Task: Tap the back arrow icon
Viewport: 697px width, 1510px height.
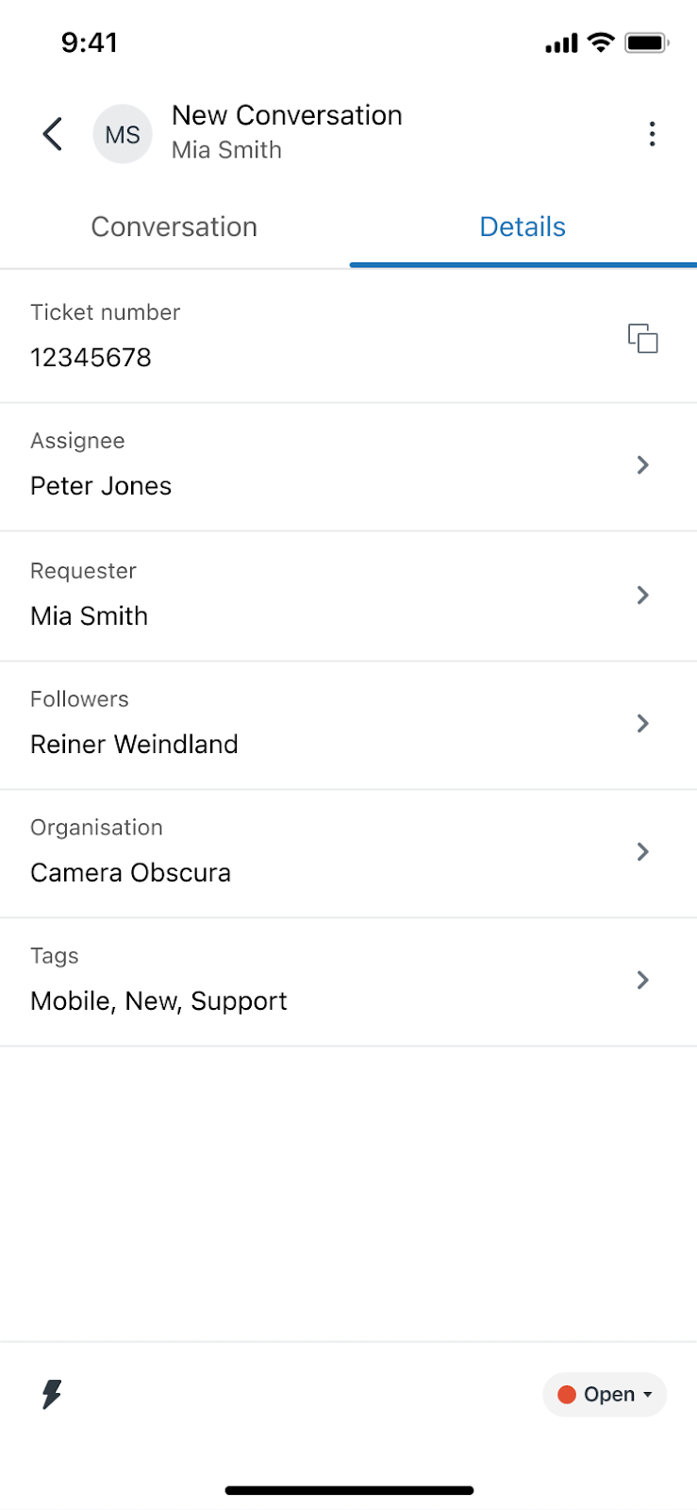Action: (53, 134)
